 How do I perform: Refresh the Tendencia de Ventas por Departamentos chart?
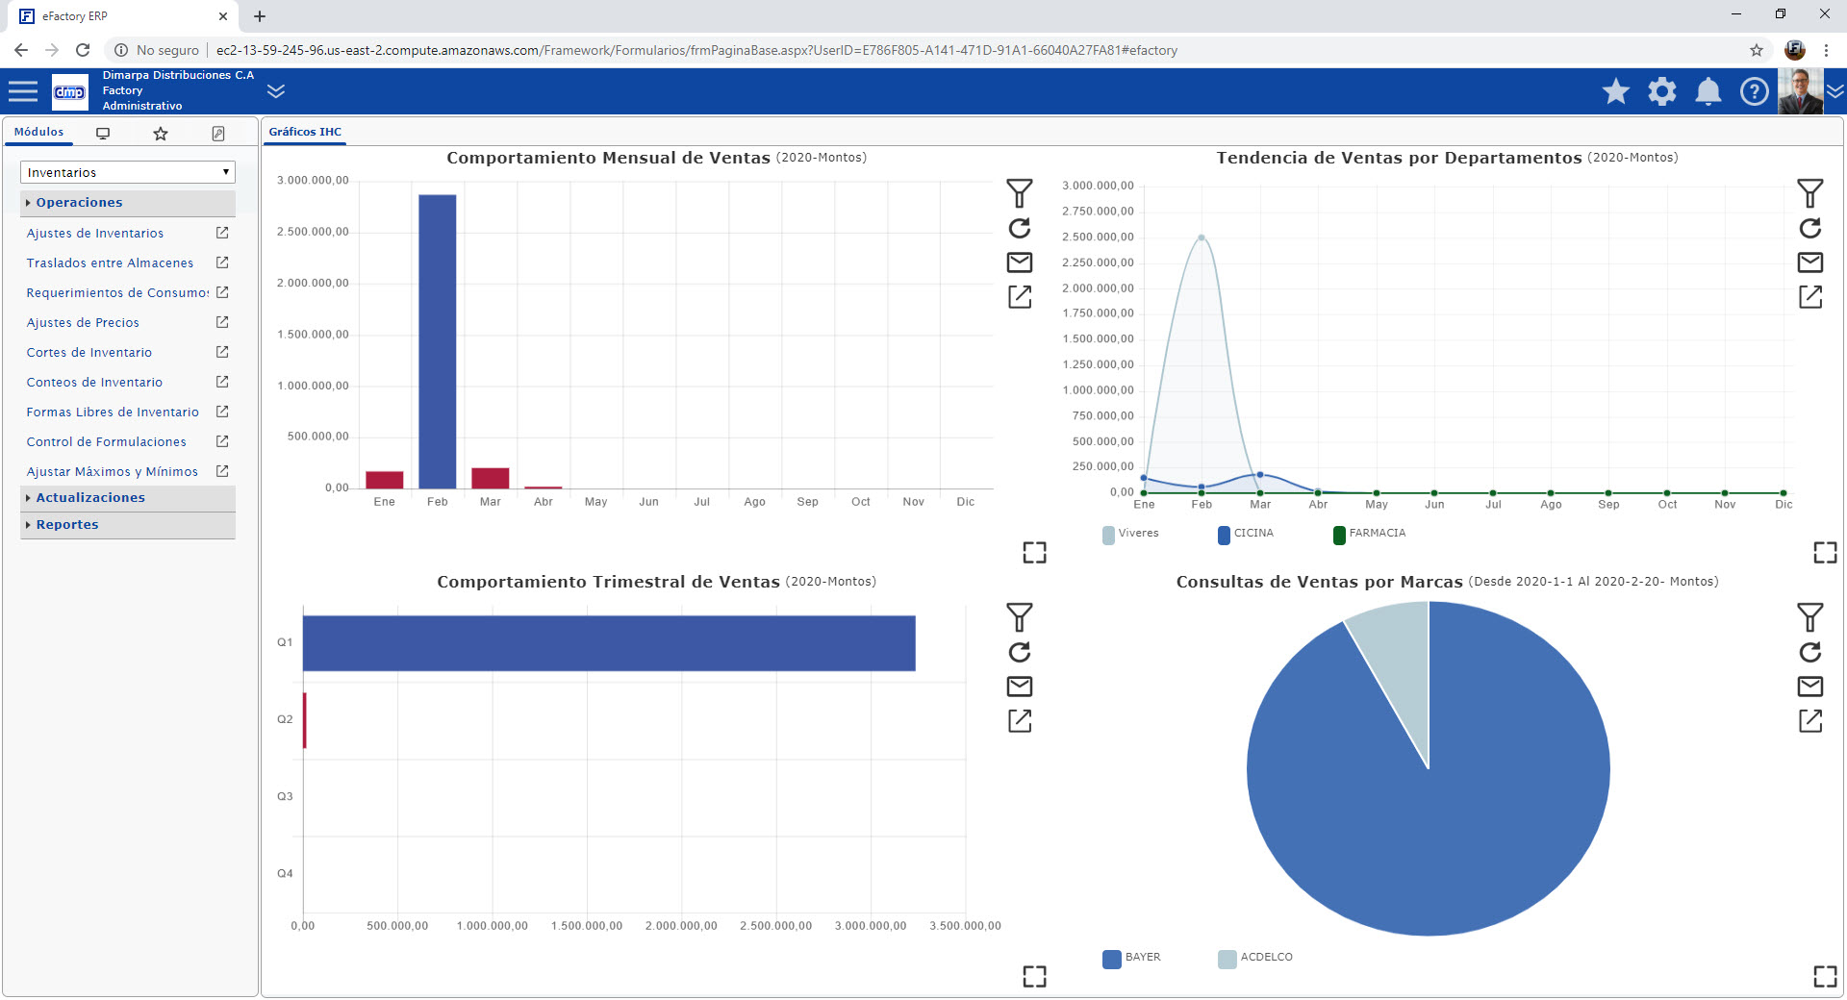coord(1811,229)
